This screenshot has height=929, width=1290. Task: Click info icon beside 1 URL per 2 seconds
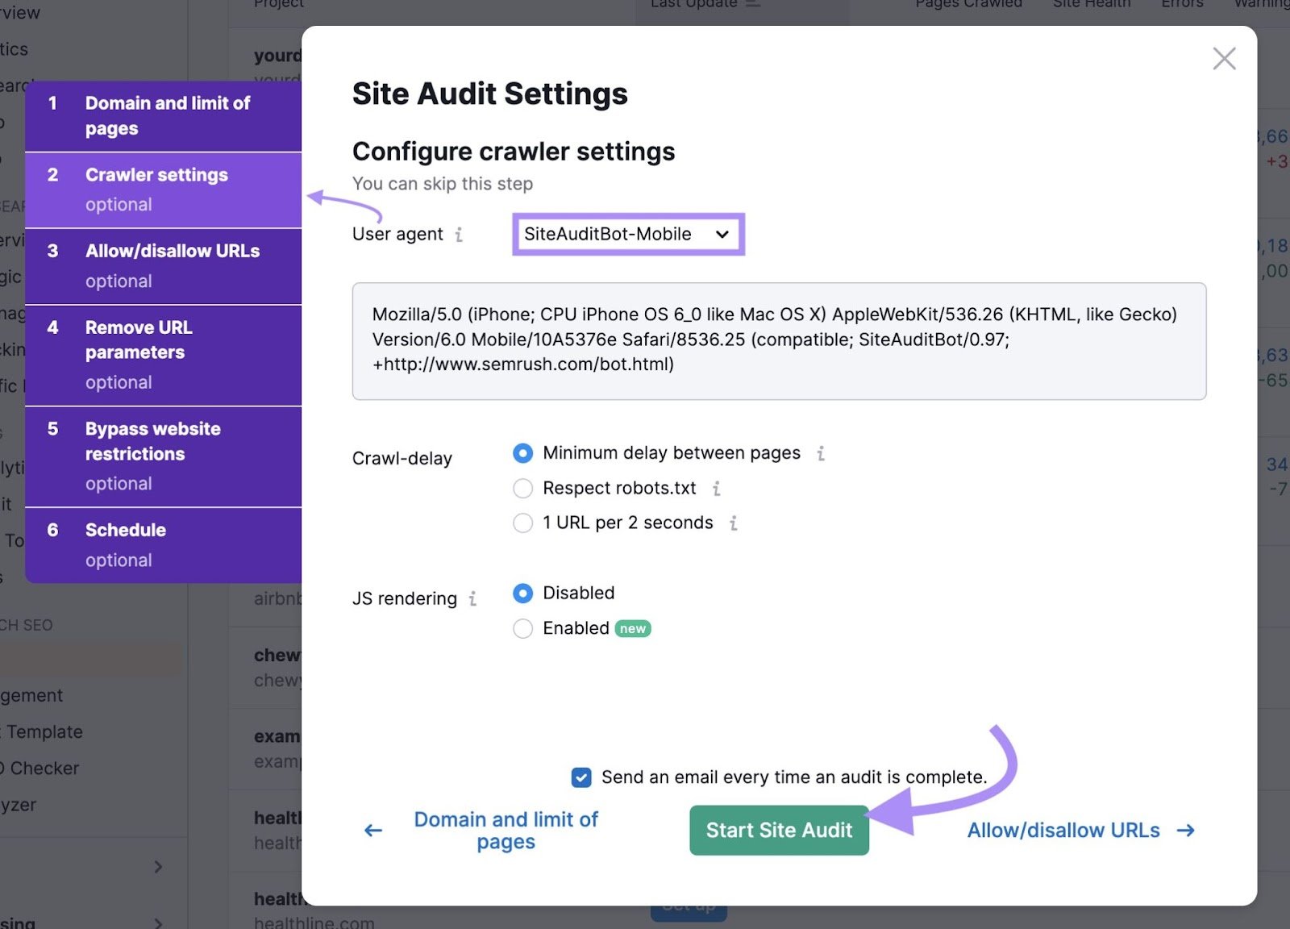[732, 523]
